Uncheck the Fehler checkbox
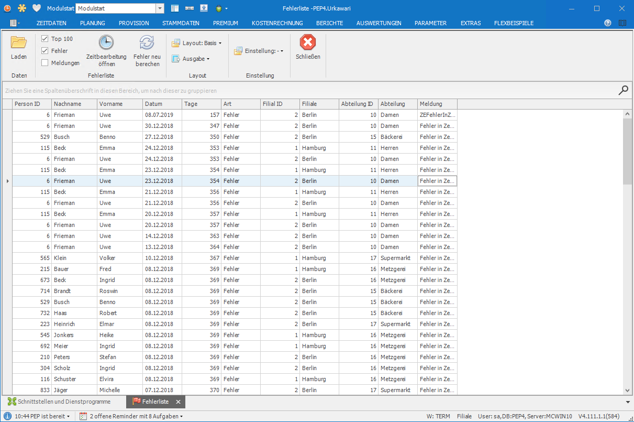The image size is (634, 422). (45, 51)
